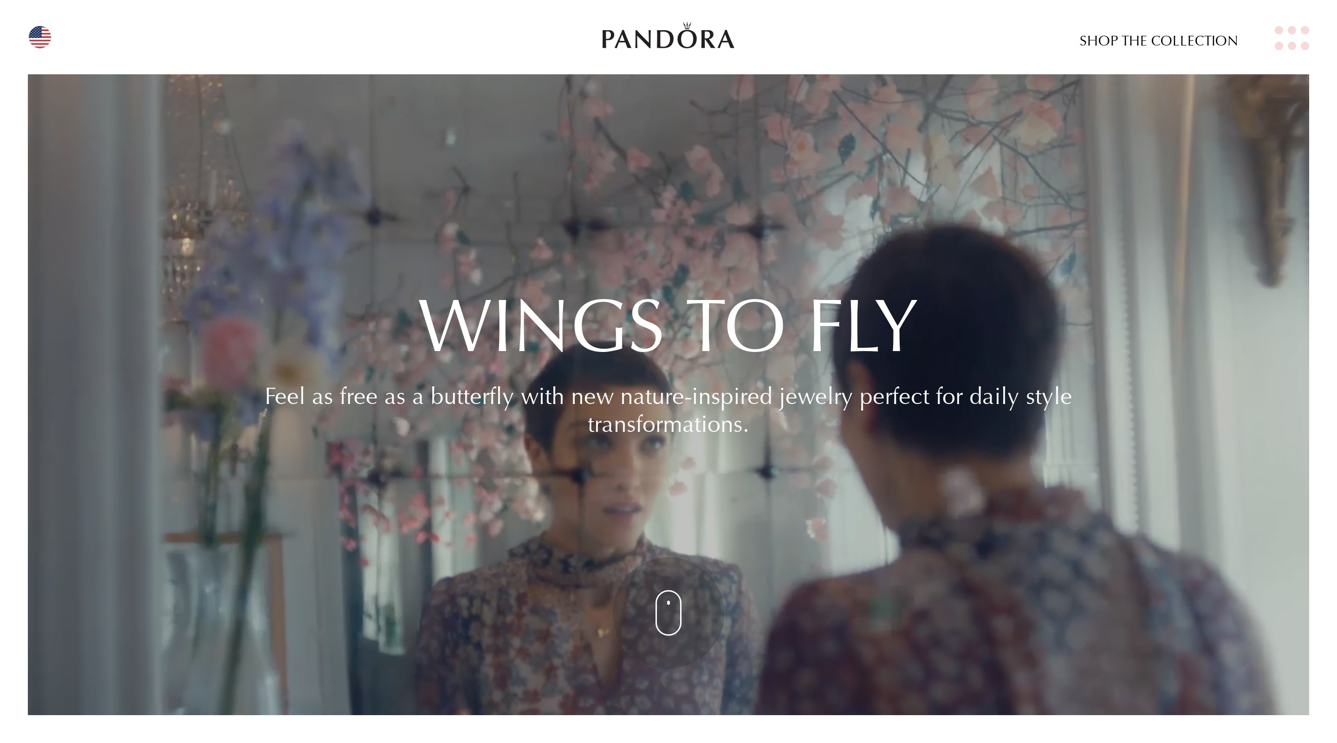Click the top-middle pink dot in menu grid
Viewport: 1337px width, 743px height.
pyautogui.click(x=1292, y=30)
